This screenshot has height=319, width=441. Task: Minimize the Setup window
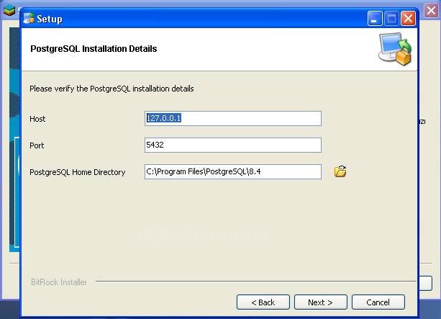(375, 19)
